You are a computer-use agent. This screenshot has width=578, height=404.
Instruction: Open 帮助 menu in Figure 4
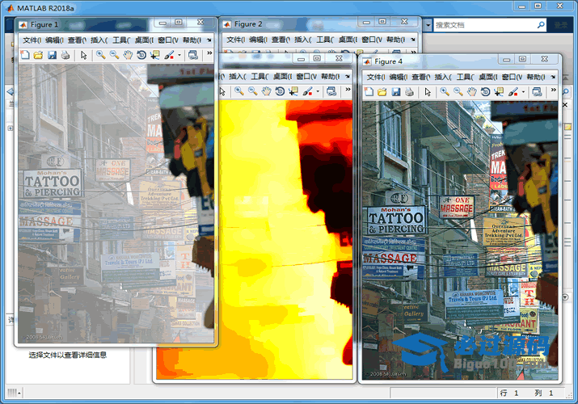536,77
